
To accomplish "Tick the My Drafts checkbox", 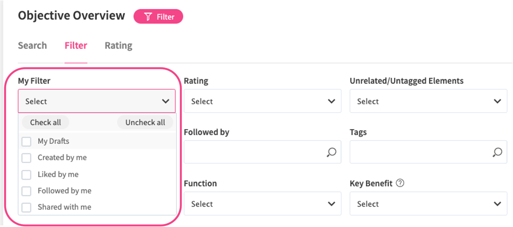I will [x=26, y=141].
